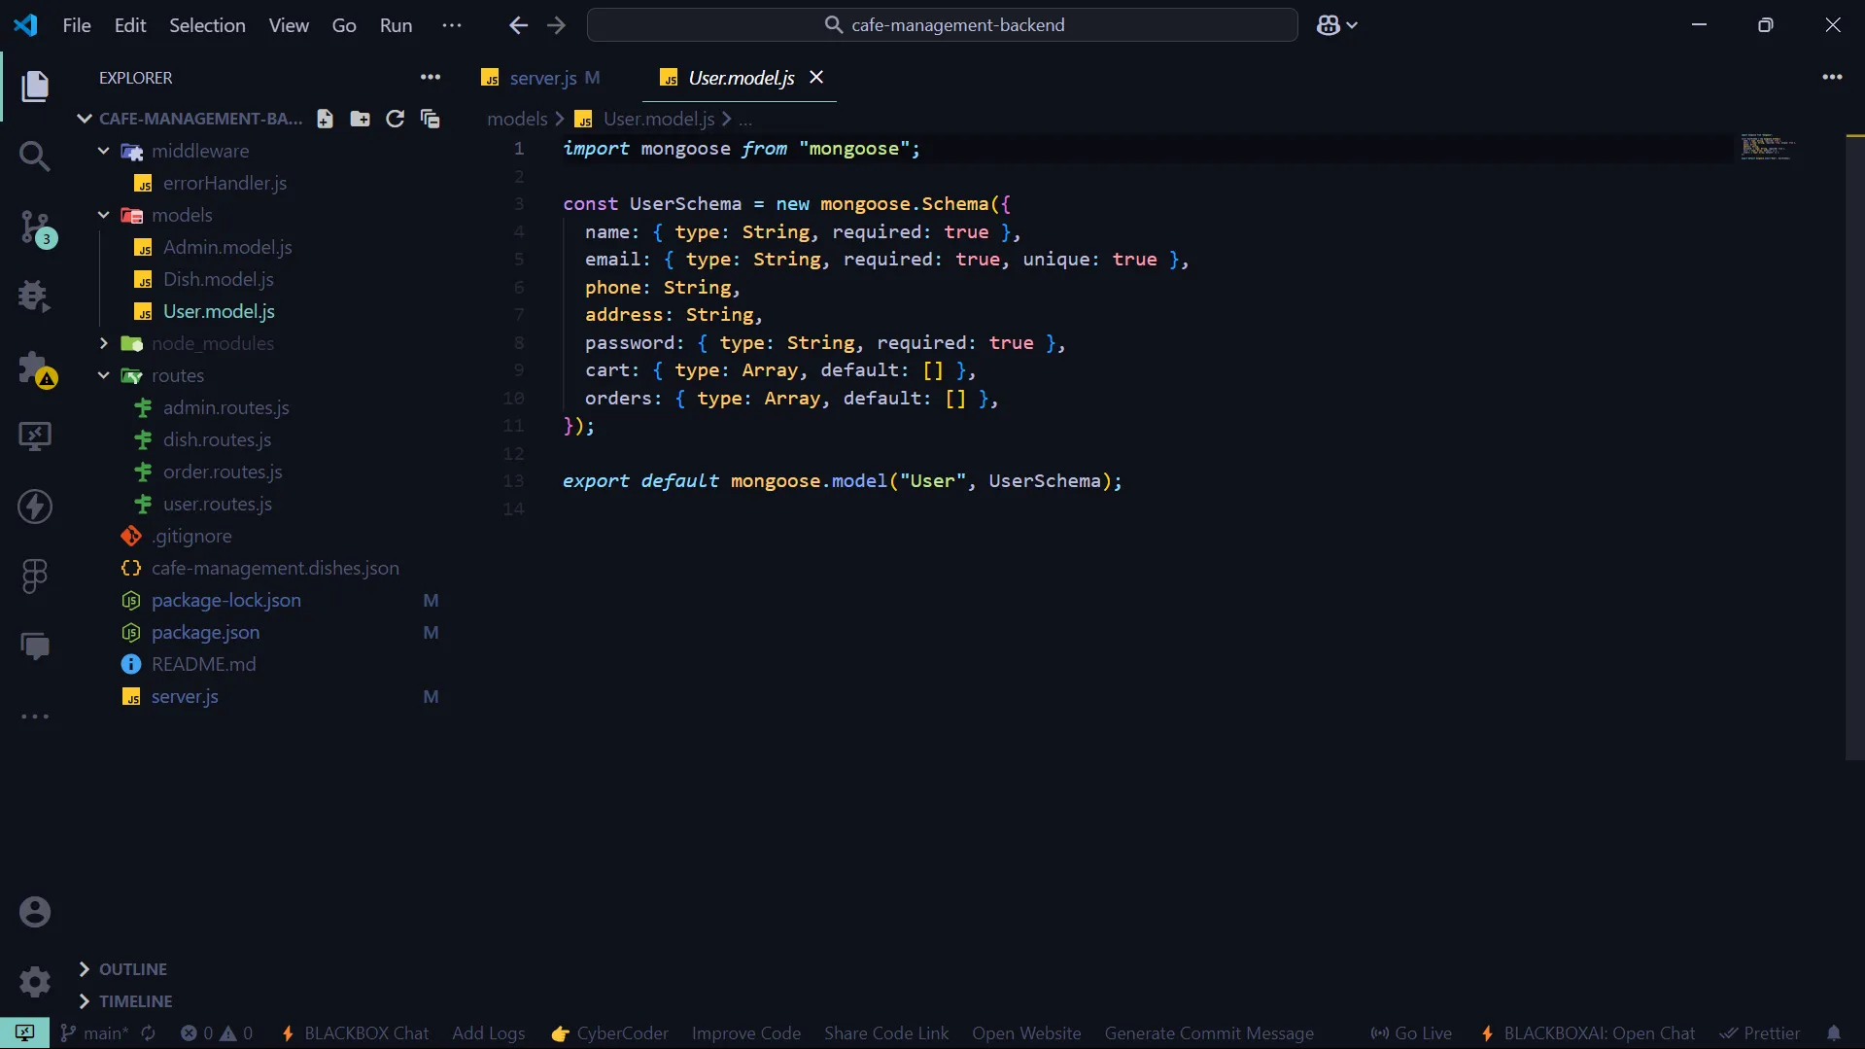
Task: Refresh the explorer file tree
Action: point(395,119)
